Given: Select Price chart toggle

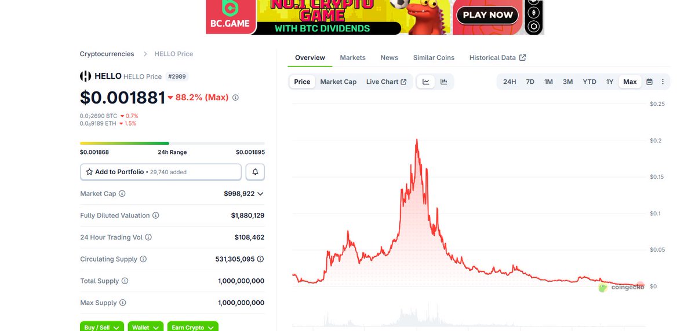Looking at the screenshot, I should click(x=303, y=82).
